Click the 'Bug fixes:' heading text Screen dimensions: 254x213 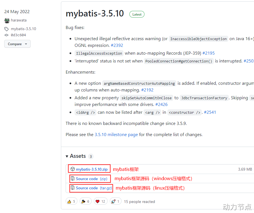pyautogui.click(x=75, y=28)
